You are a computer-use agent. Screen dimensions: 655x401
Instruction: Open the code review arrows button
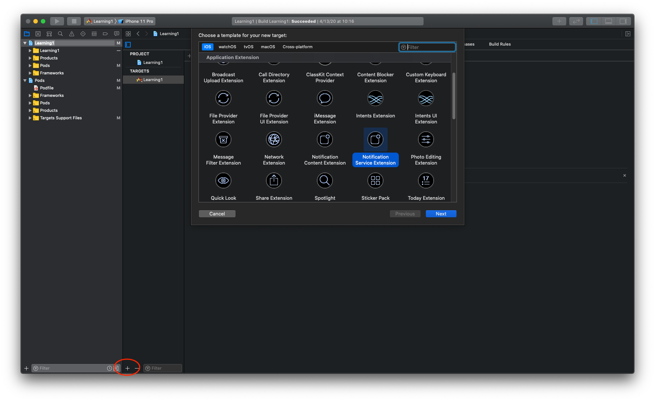click(x=576, y=21)
